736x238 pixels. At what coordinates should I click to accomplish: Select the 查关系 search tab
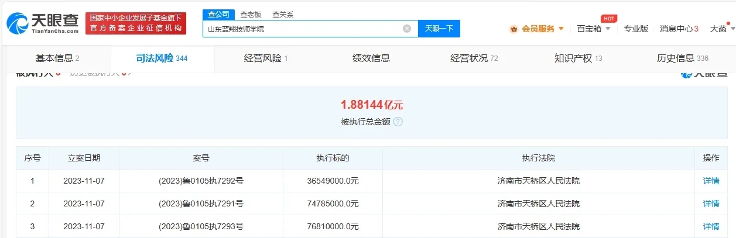click(283, 14)
